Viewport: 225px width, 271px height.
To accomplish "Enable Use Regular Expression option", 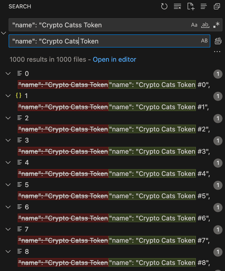I will click(x=216, y=25).
